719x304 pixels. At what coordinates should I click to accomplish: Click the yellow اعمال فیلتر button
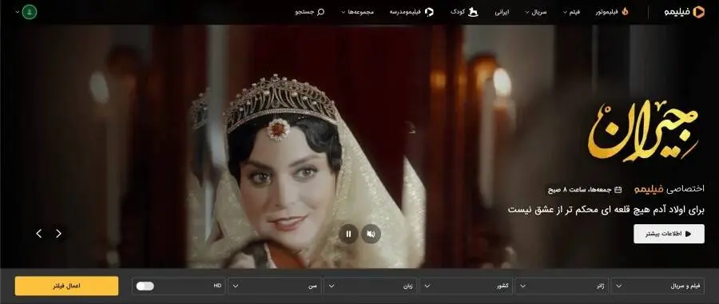click(66, 286)
